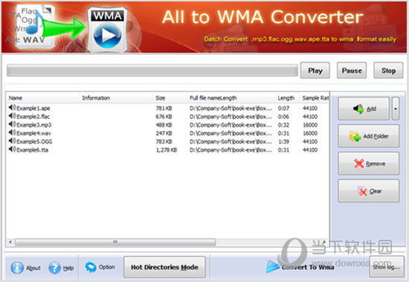Click the 676 KB size cell
This screenshot has height=282, width=409.
(x=164, y=117)
